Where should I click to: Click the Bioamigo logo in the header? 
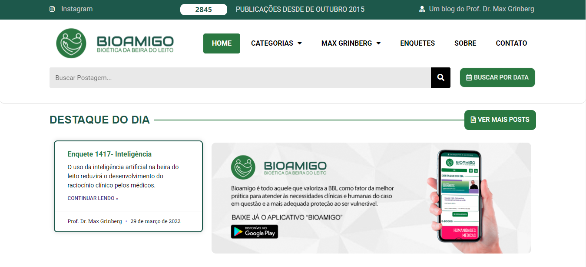tap(115, 43)
